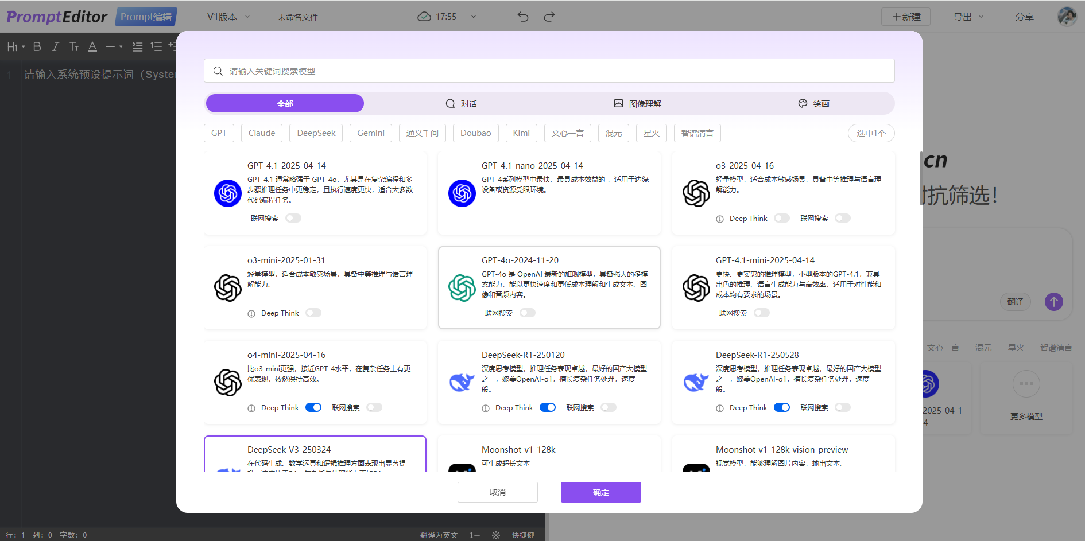
Task: Click the 取消 cancel button
Action: [x=497, y=492]
